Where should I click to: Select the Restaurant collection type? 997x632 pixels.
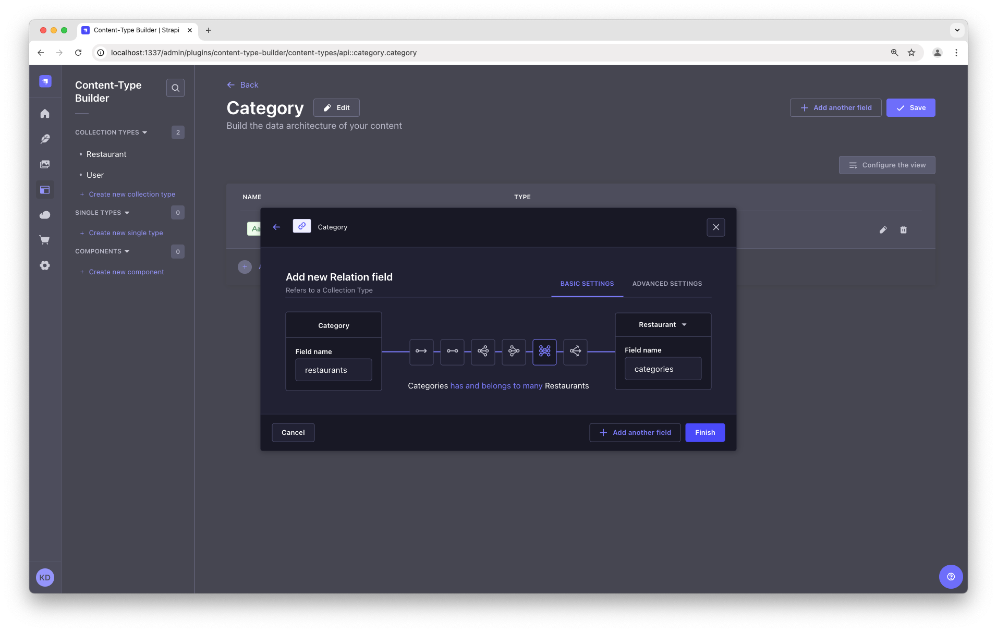(x=106, y=154)
